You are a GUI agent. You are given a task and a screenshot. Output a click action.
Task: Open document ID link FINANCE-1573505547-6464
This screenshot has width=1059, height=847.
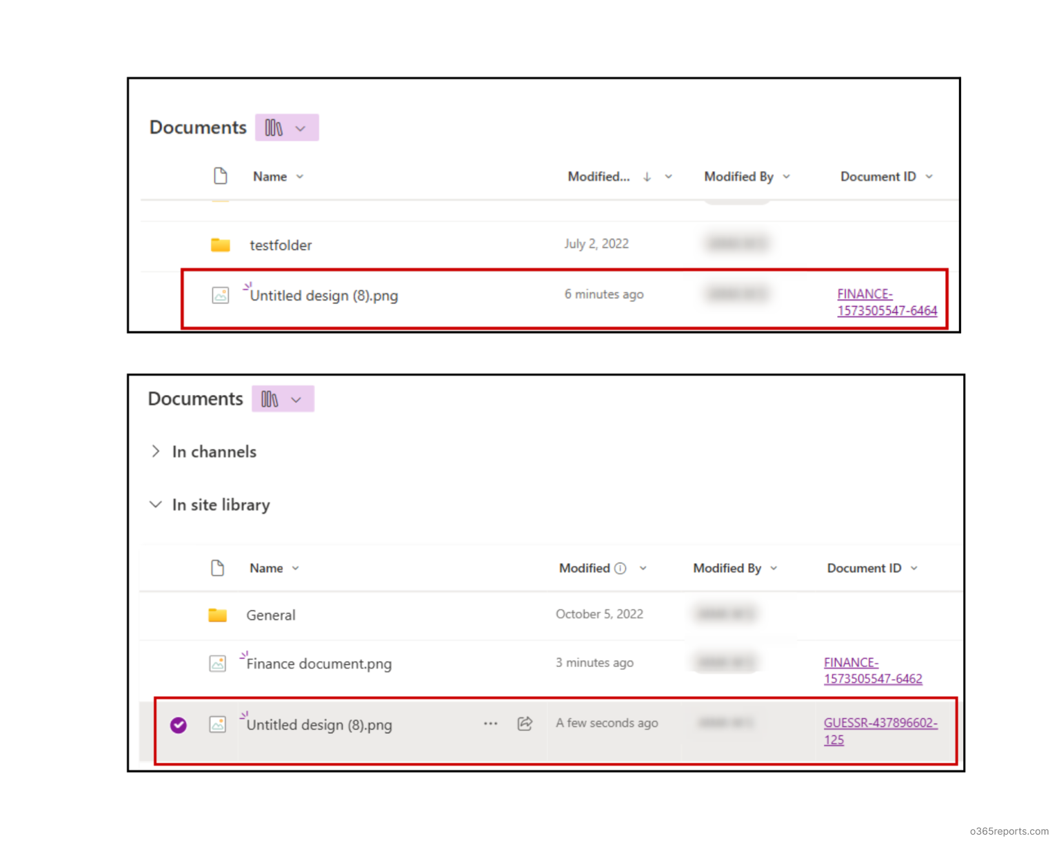(887, 303)
